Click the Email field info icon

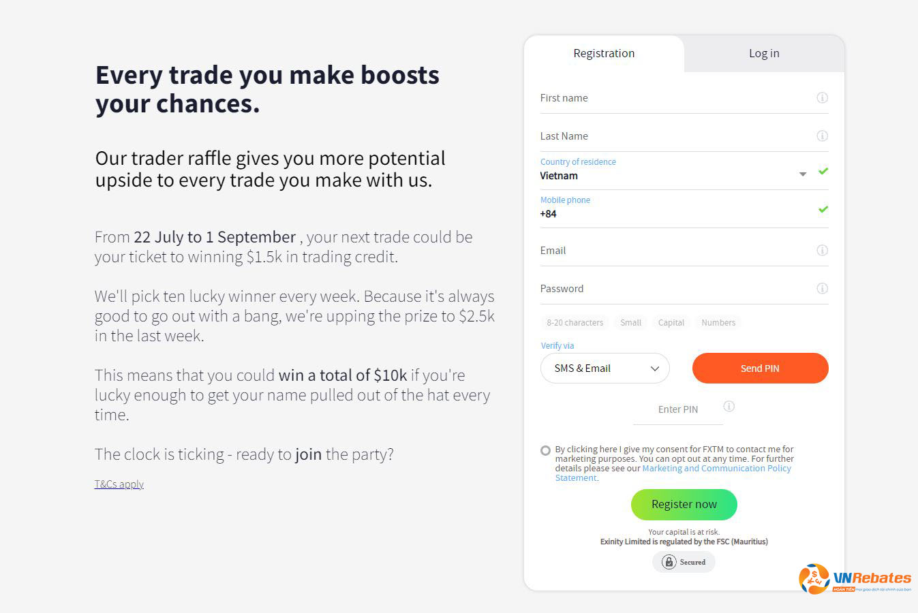822,250
